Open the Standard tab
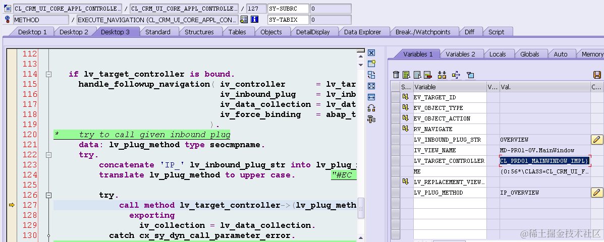This screenshot has width=604, height=242. (x=157, y=32)
